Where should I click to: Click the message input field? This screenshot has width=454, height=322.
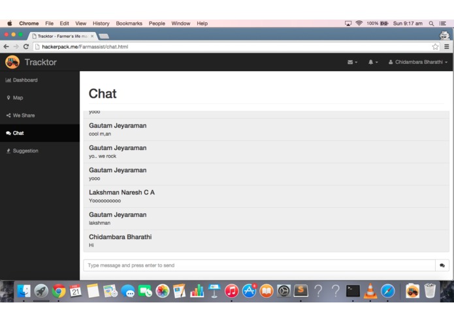click(259, 265)
